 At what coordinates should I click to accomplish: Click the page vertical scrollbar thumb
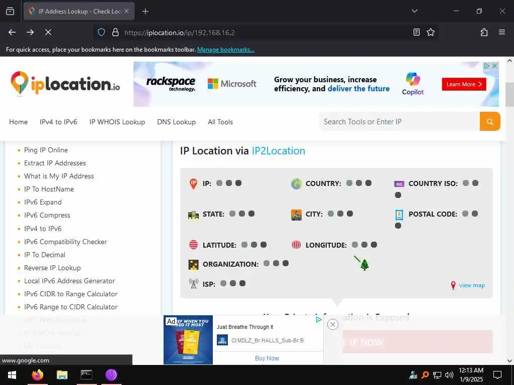[x=509, y=95]
